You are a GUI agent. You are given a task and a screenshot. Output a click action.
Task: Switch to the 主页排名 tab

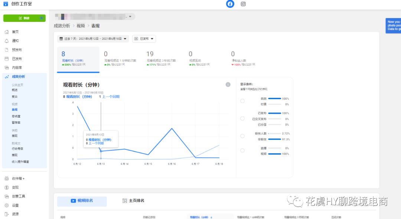click(133, 201)
